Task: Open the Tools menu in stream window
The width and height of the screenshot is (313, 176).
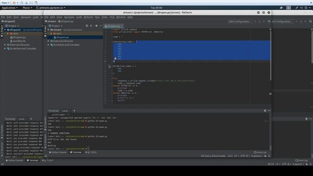Action: [x=104, y=17]
